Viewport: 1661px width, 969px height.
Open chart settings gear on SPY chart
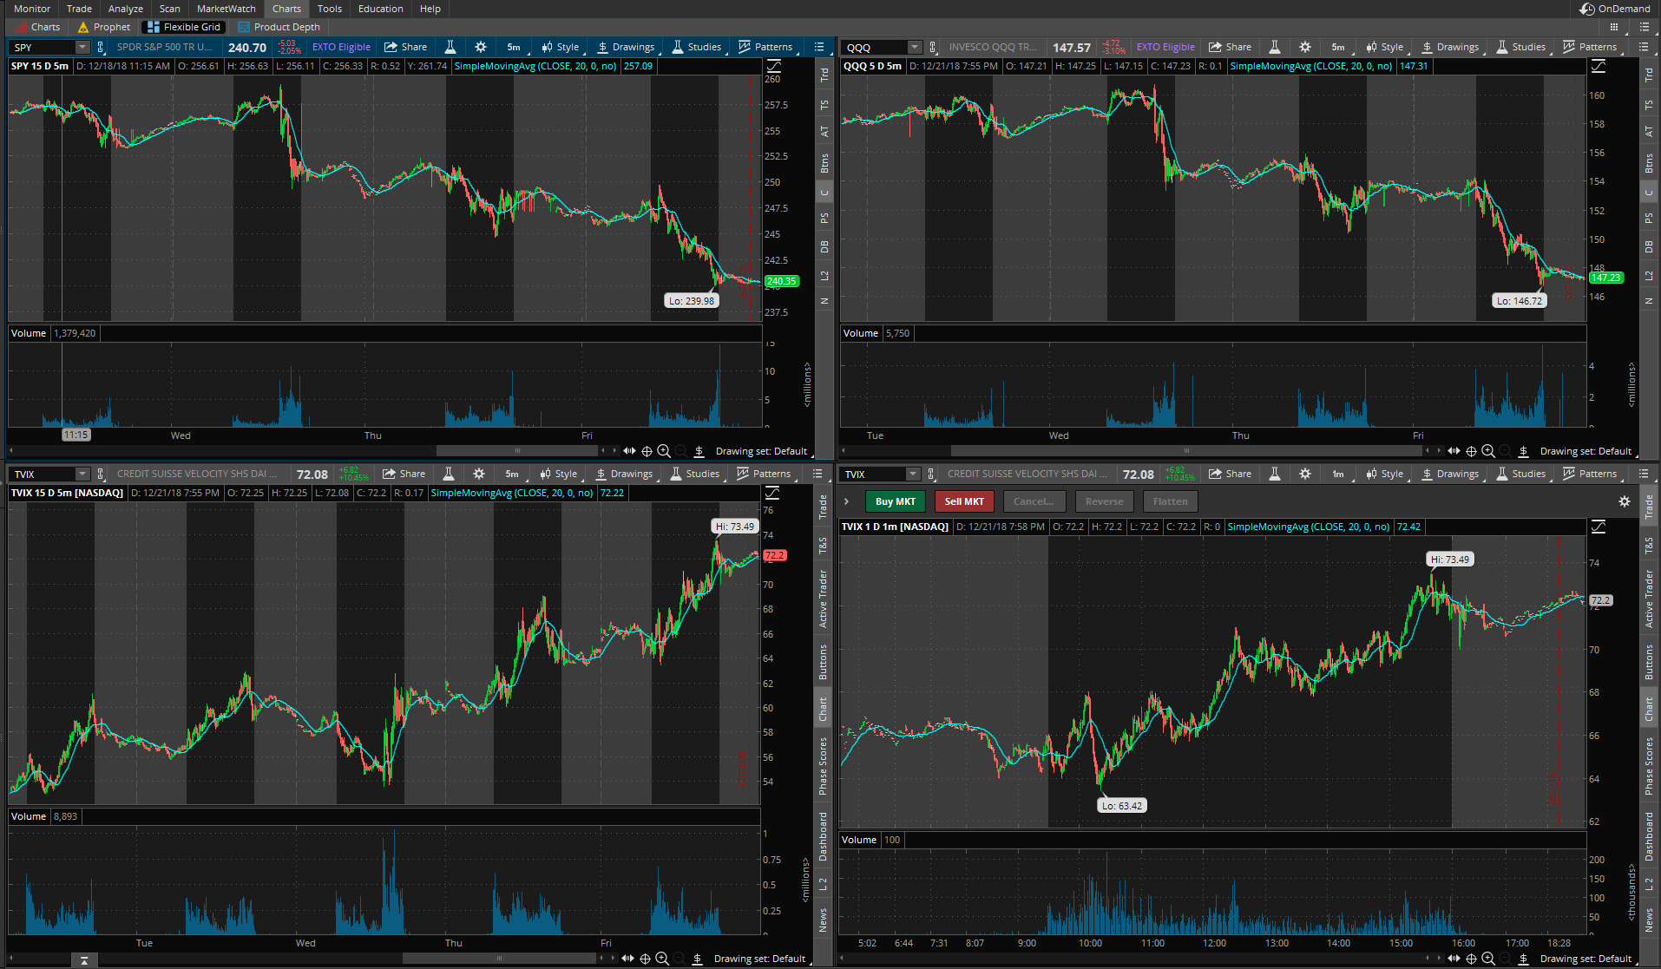tap(481, 47)
